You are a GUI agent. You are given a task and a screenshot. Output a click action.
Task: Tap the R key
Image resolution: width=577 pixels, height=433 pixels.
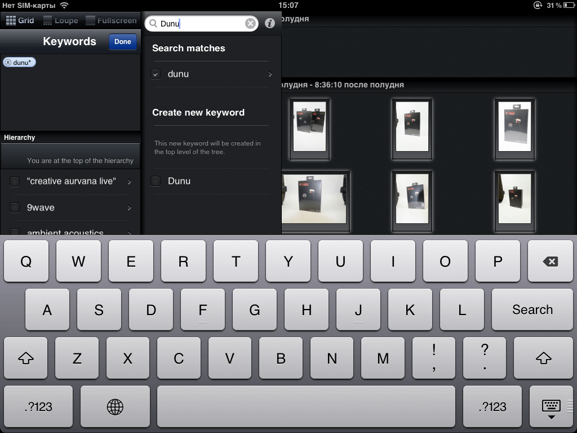(x=183, y=261)
